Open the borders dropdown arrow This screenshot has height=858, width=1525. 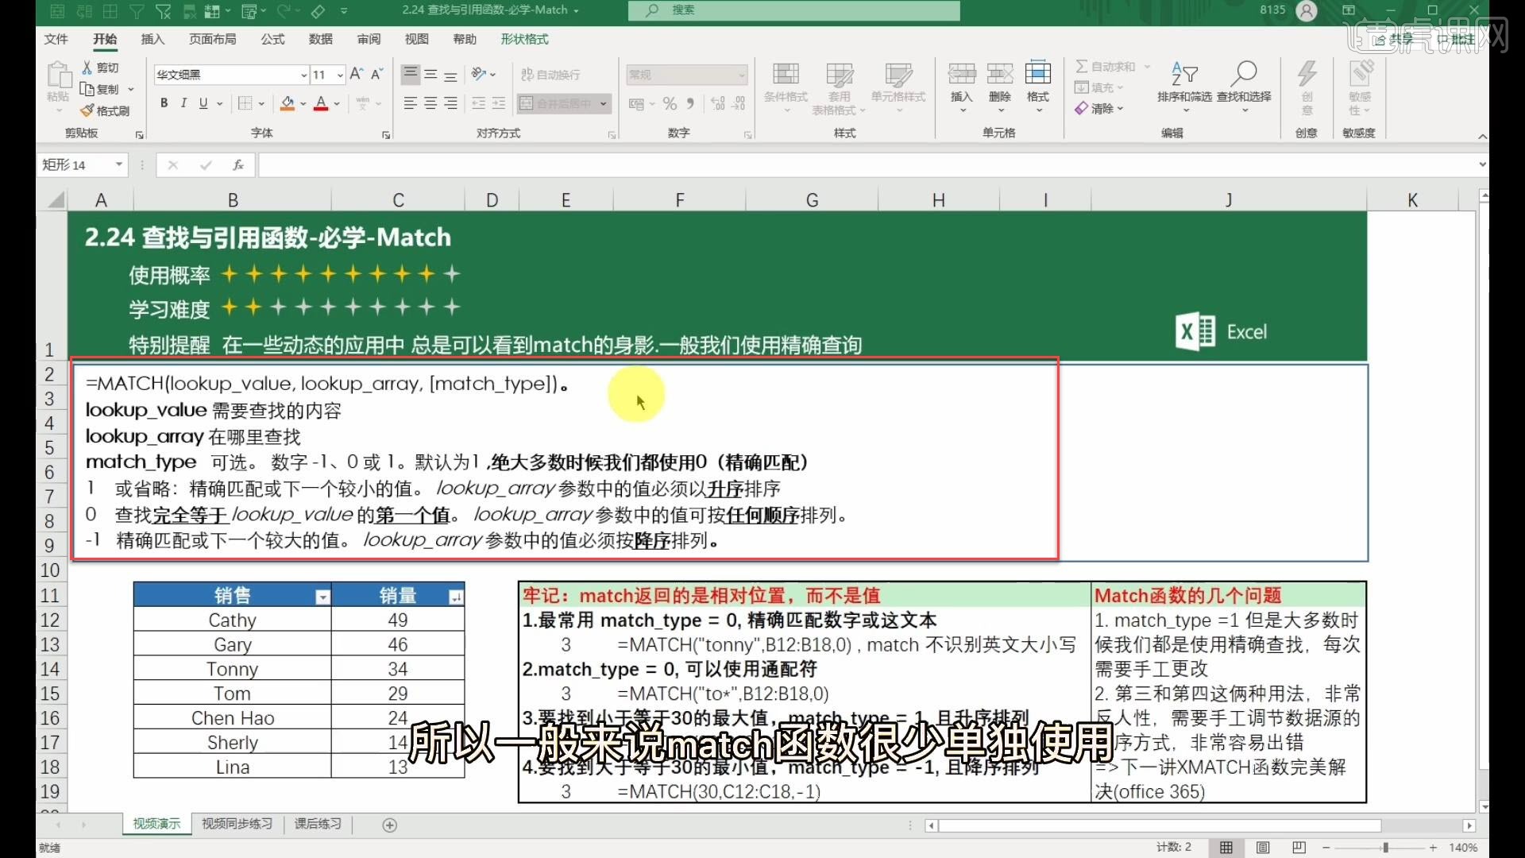point(262,104)
